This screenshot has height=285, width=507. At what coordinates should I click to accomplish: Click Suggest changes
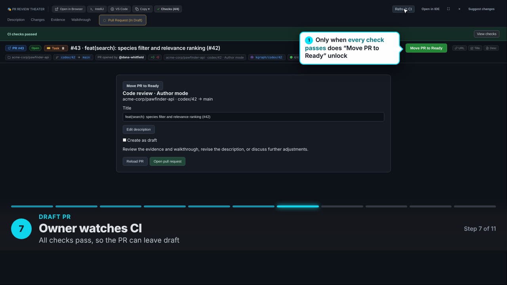(481, 9)
